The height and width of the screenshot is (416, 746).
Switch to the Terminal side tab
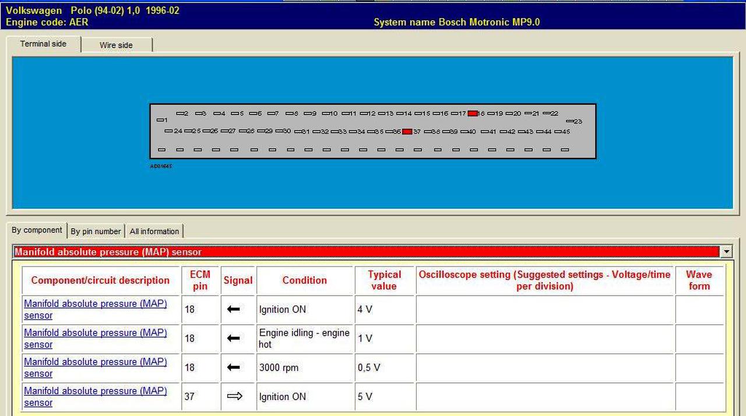tap(44, 44)
